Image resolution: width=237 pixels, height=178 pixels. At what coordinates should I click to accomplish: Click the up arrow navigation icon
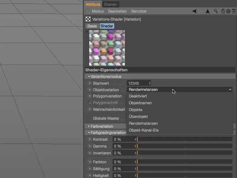(x=208, y=11)
